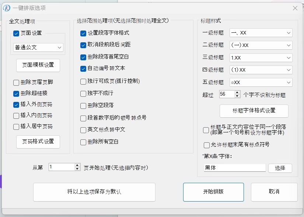Increase the 超过 character count spinner
The width and height of the screenshot is (304, 217).
[237, 92]
